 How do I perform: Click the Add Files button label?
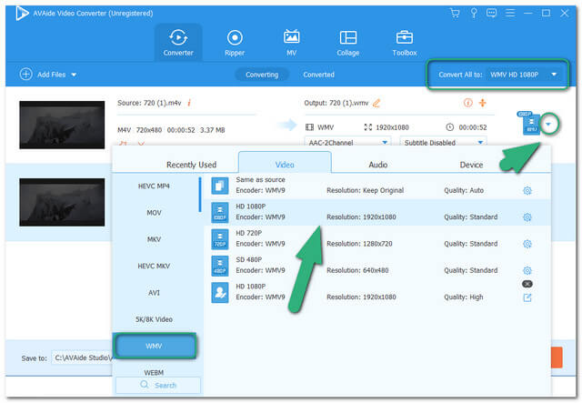pos(51,75)
